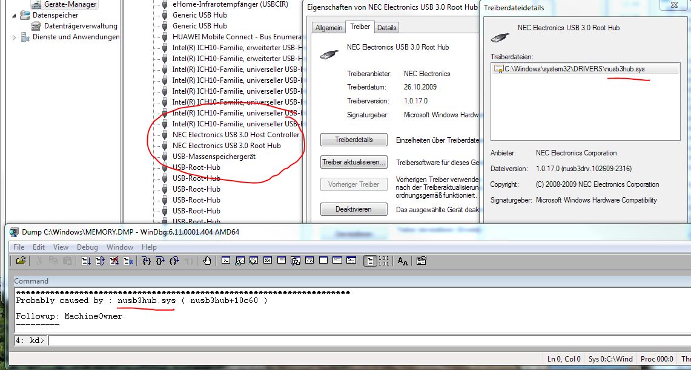Image resolution: width=691 pixels, height=370 pixels.
Task: Open the Watch window icon
Action: [x=240, y=261]
